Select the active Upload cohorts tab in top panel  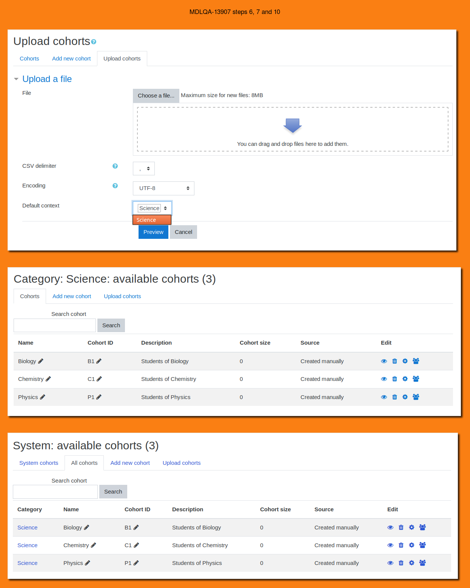point(122,59)
